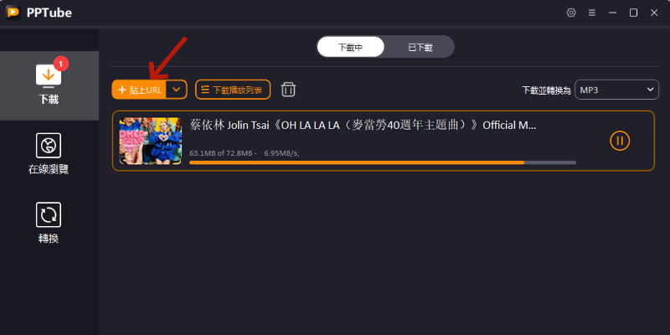Viewport: 670px width, 335px height.
Task: Click the Jolin Tsai video thumbnail
Action: (151, 141)
